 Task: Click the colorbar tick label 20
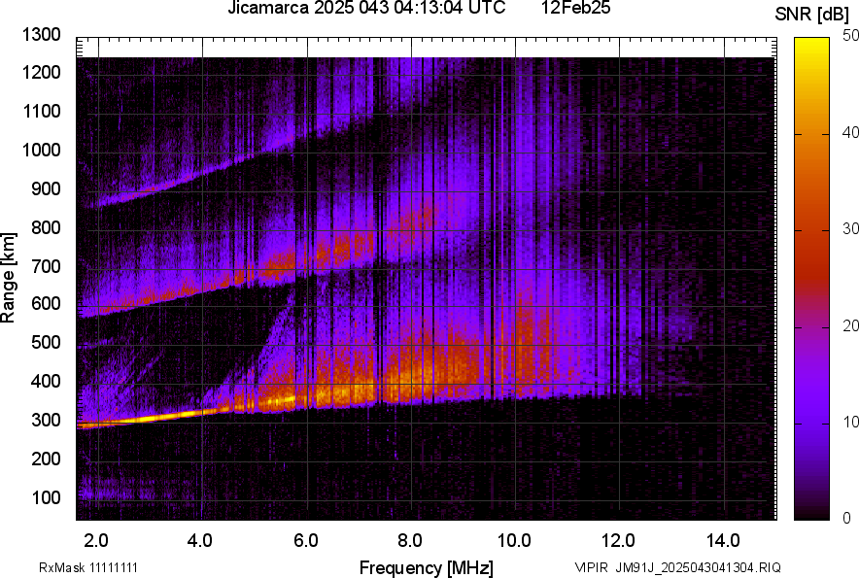point(851,325)
